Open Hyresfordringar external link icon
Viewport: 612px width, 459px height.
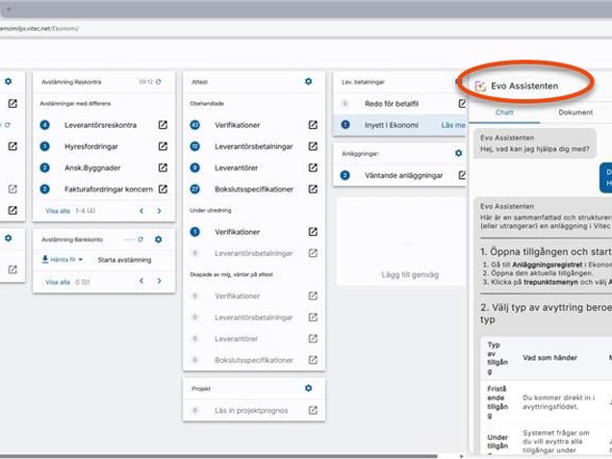click(164, 146)
